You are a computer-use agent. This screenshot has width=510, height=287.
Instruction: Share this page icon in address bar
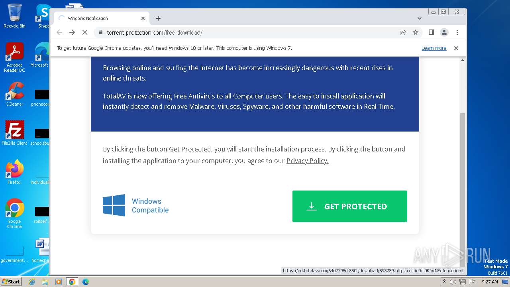coord(403,33)
